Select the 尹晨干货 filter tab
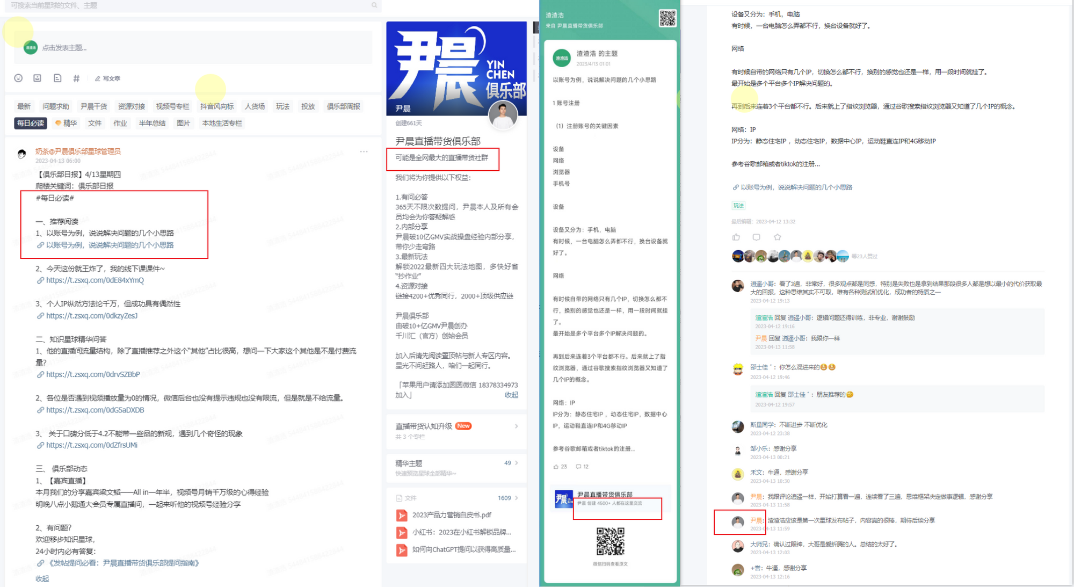Image resolution: width=1074 pixels, height=587 pixels. (94, 106)
